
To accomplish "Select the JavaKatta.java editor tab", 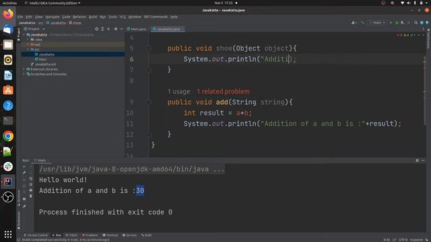I will 168,29.
